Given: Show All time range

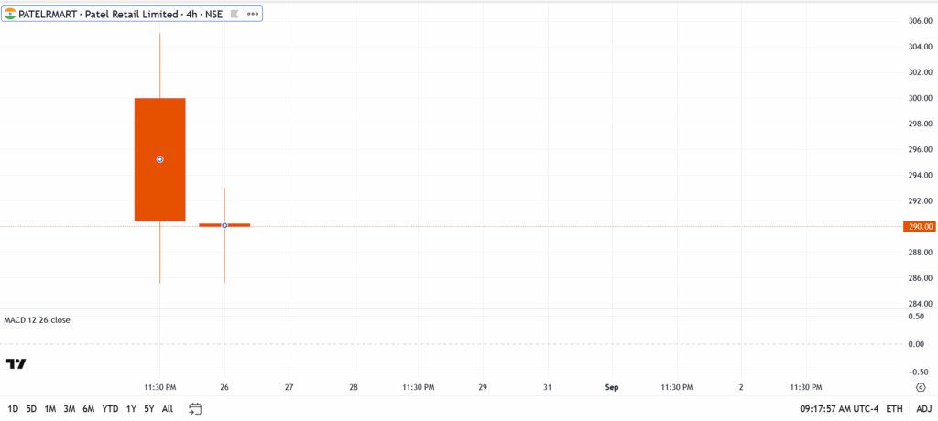Looking at the screenshot, I should (167, 409).
